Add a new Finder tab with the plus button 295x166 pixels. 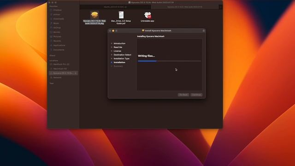pyautogui.click(x=220, y=7)
